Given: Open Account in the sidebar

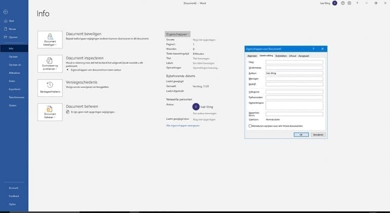Looking at the screenshot, I should pyautogui.click(x=14, y=188).
